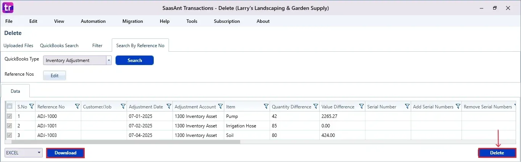This screenshot has height=162, width=521.
Task: Click the 07-01-2025 date cell
Action: coord(150,116)
